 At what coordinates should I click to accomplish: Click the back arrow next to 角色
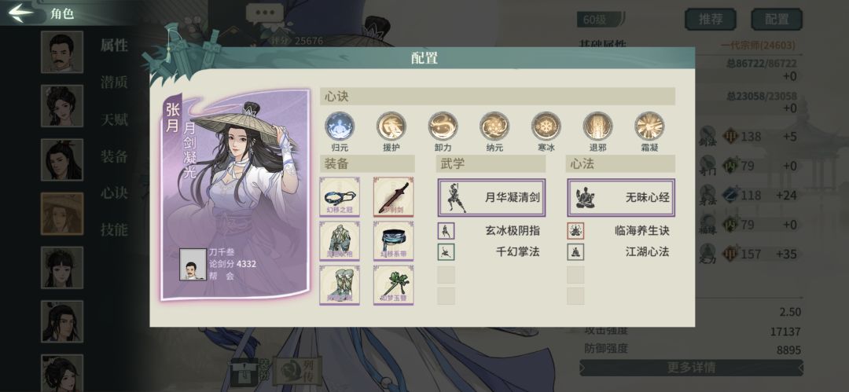21,13
